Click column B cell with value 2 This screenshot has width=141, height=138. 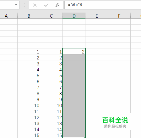(x=29, y=57)
